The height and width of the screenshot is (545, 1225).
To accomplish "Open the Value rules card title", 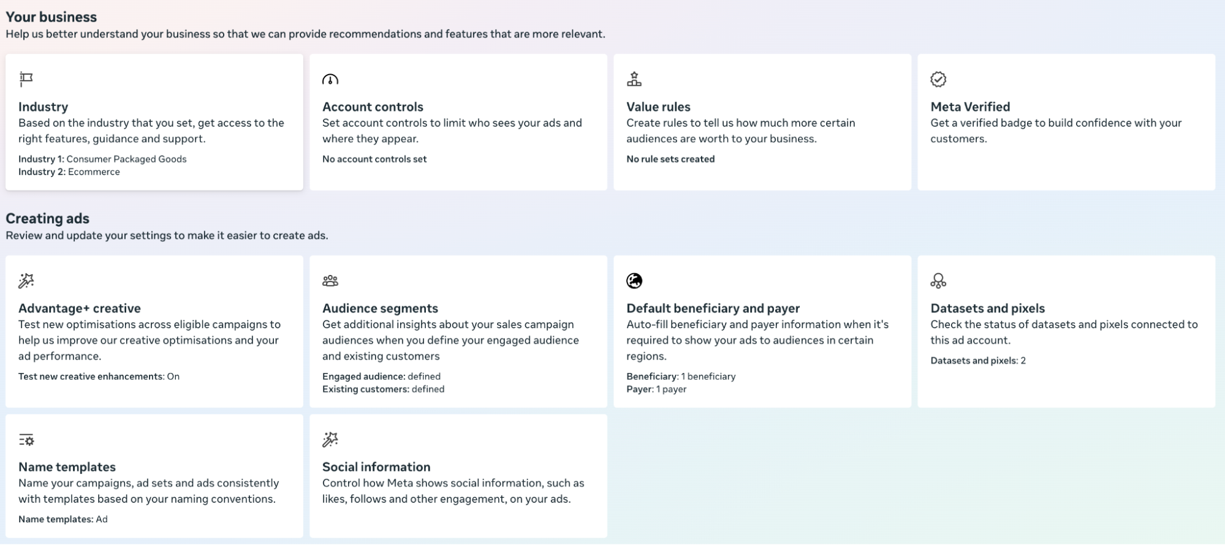I will pos(658,107).
